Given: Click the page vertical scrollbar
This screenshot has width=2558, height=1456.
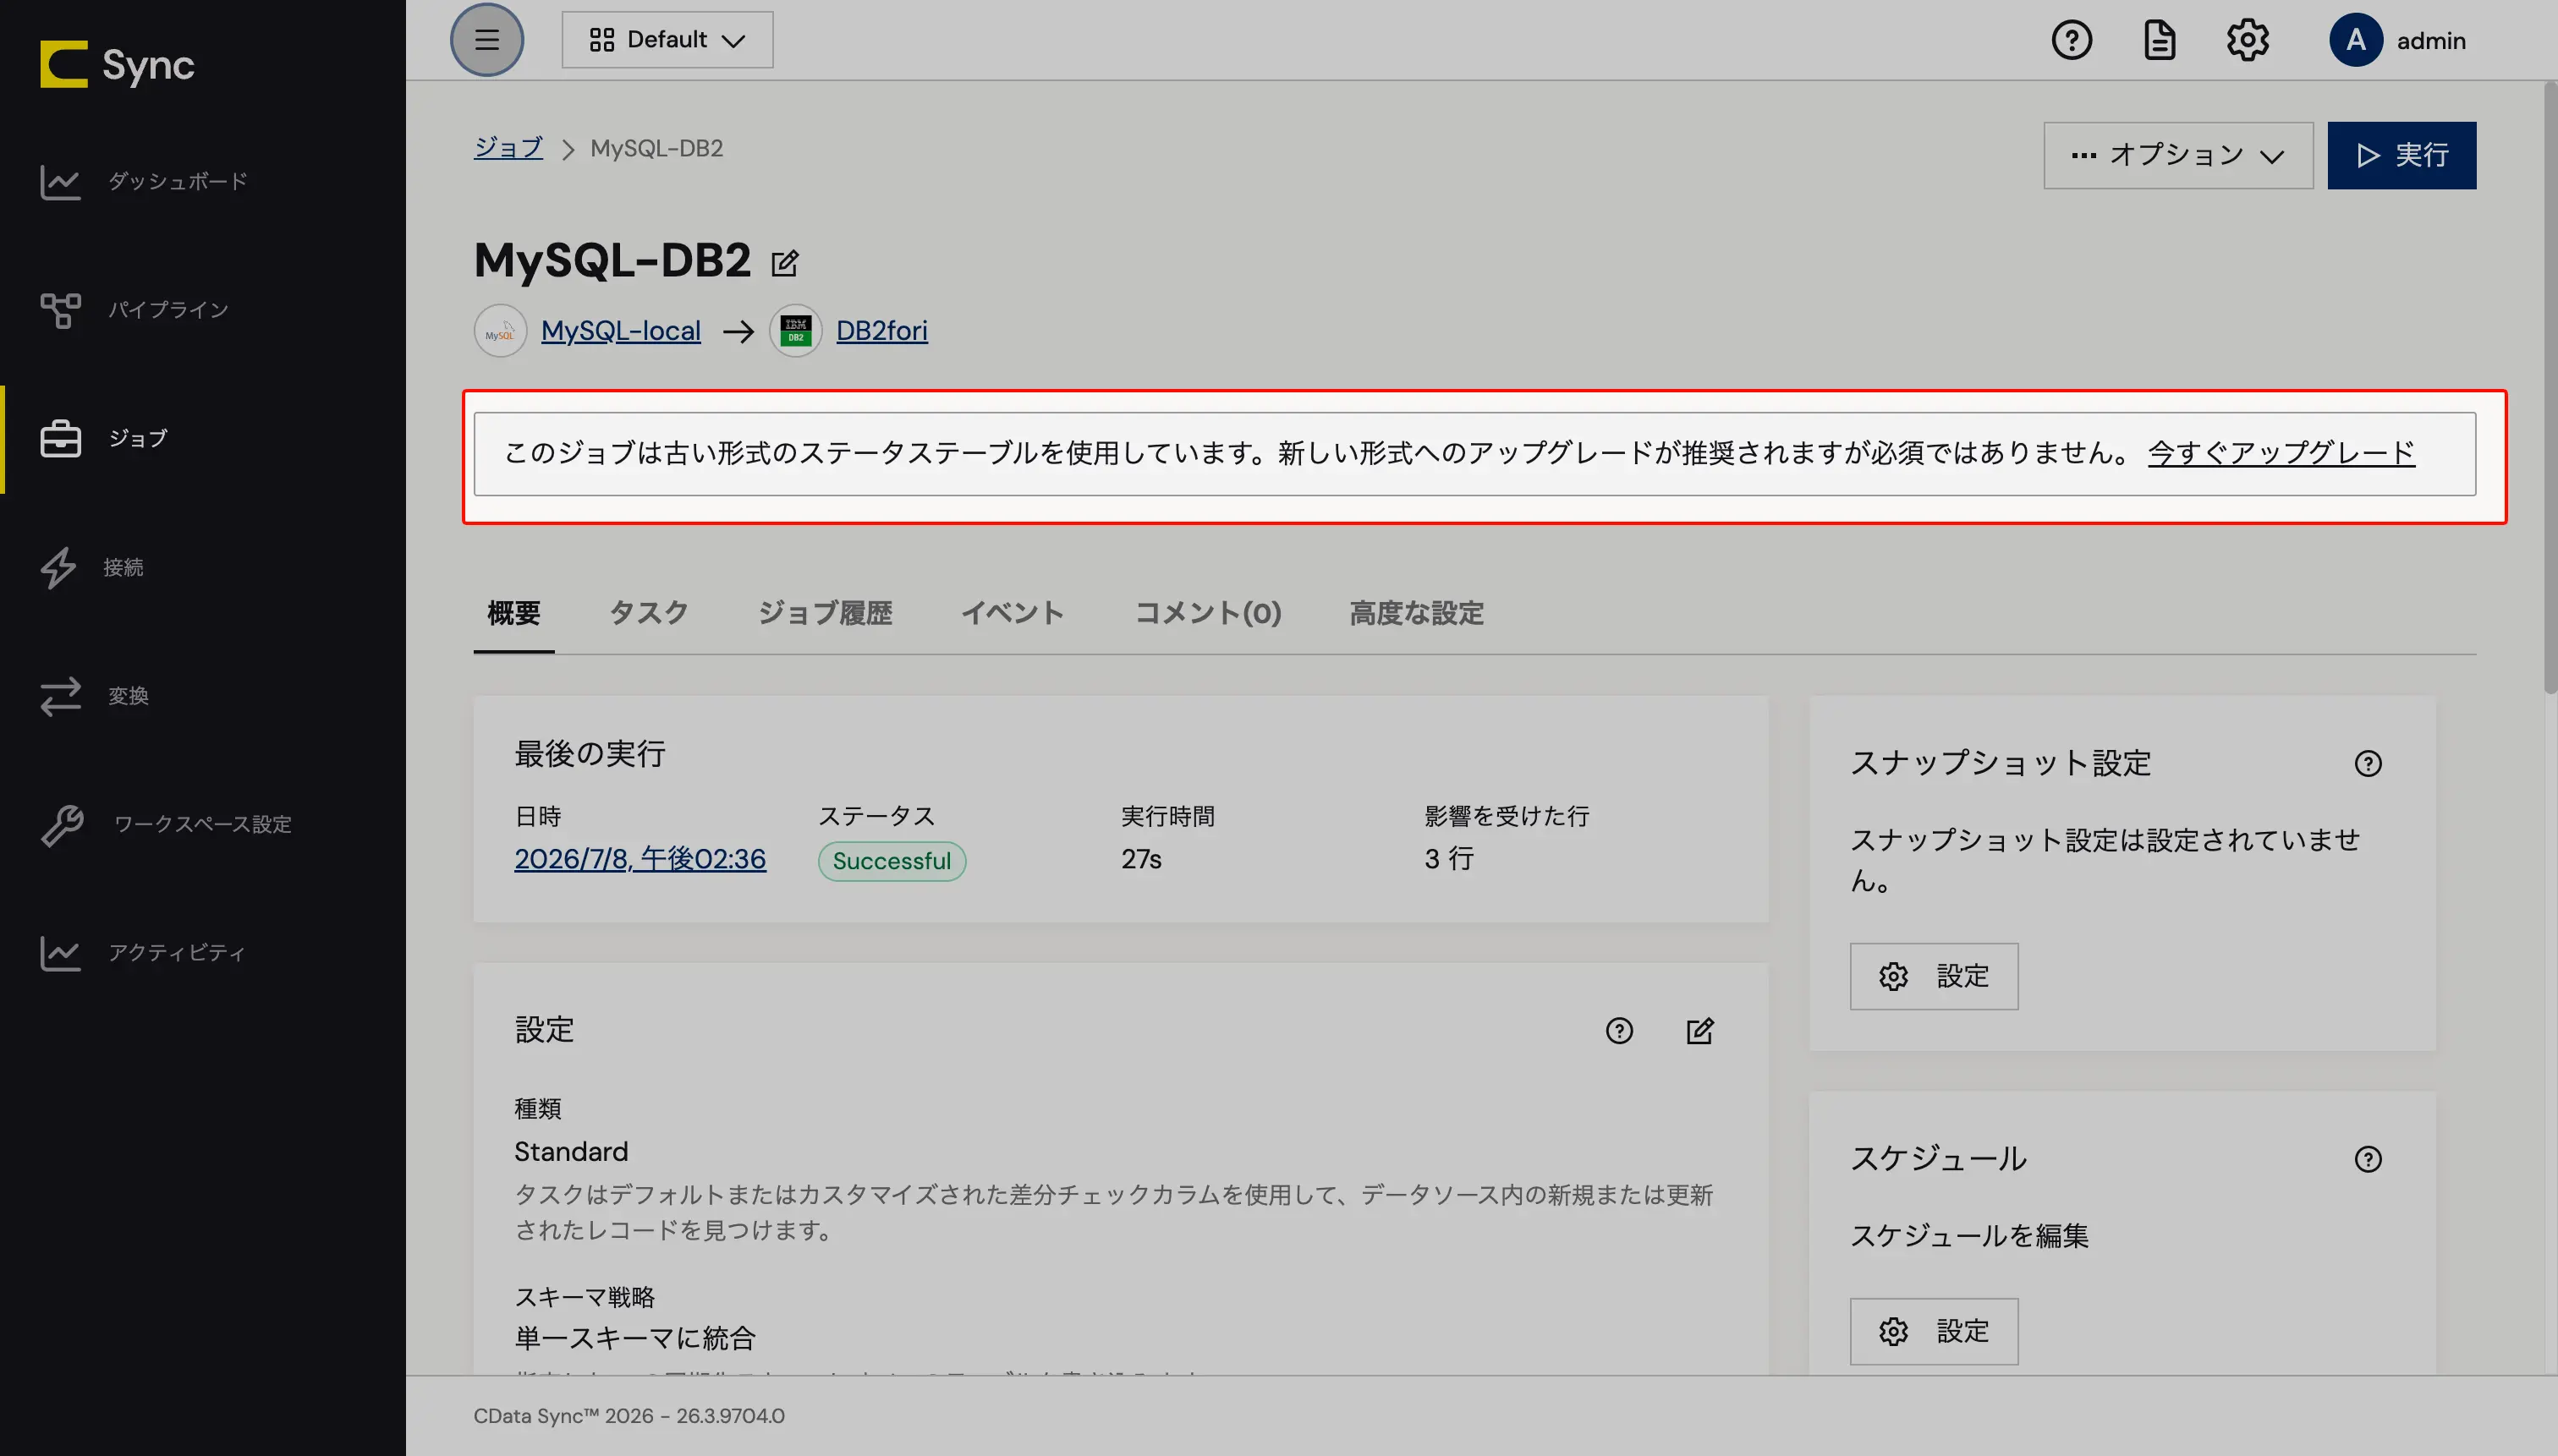Looking at the screenshot, I should (2550, 390).
